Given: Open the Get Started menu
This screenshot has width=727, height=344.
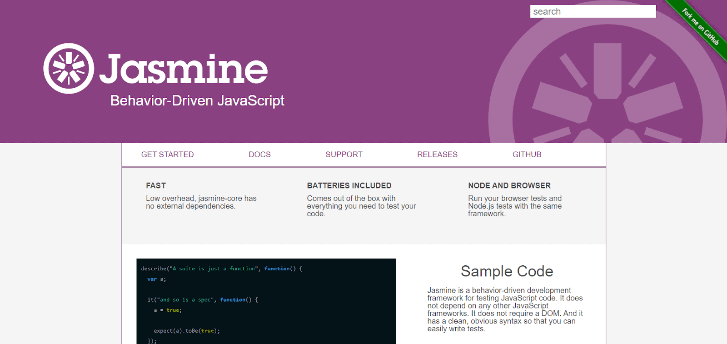Looking at the screenshot, I should click(167, 155).
